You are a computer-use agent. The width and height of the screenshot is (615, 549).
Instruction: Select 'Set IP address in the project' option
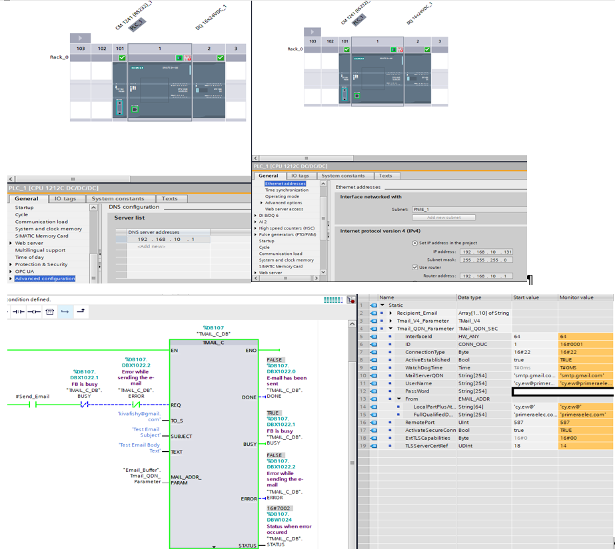tap(414, 243)
